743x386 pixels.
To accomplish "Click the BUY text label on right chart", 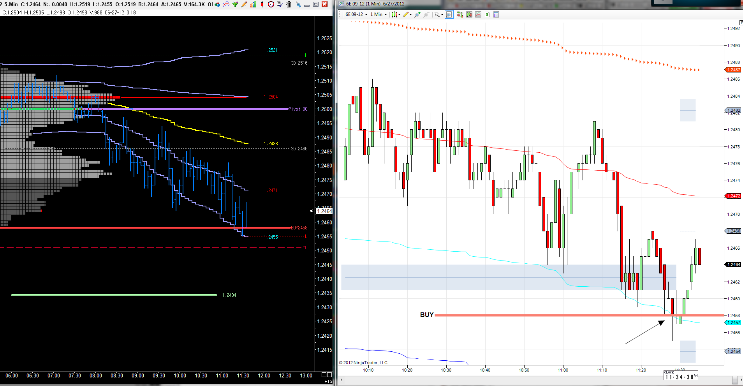I will click(427, 315).
